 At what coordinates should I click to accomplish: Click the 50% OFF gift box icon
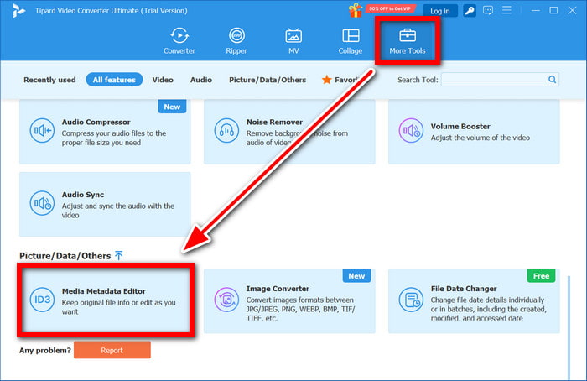coord(356,11)
